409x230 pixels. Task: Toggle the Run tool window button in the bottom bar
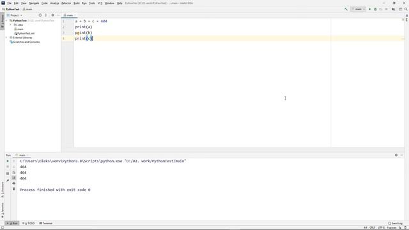(x=12, y=224)
